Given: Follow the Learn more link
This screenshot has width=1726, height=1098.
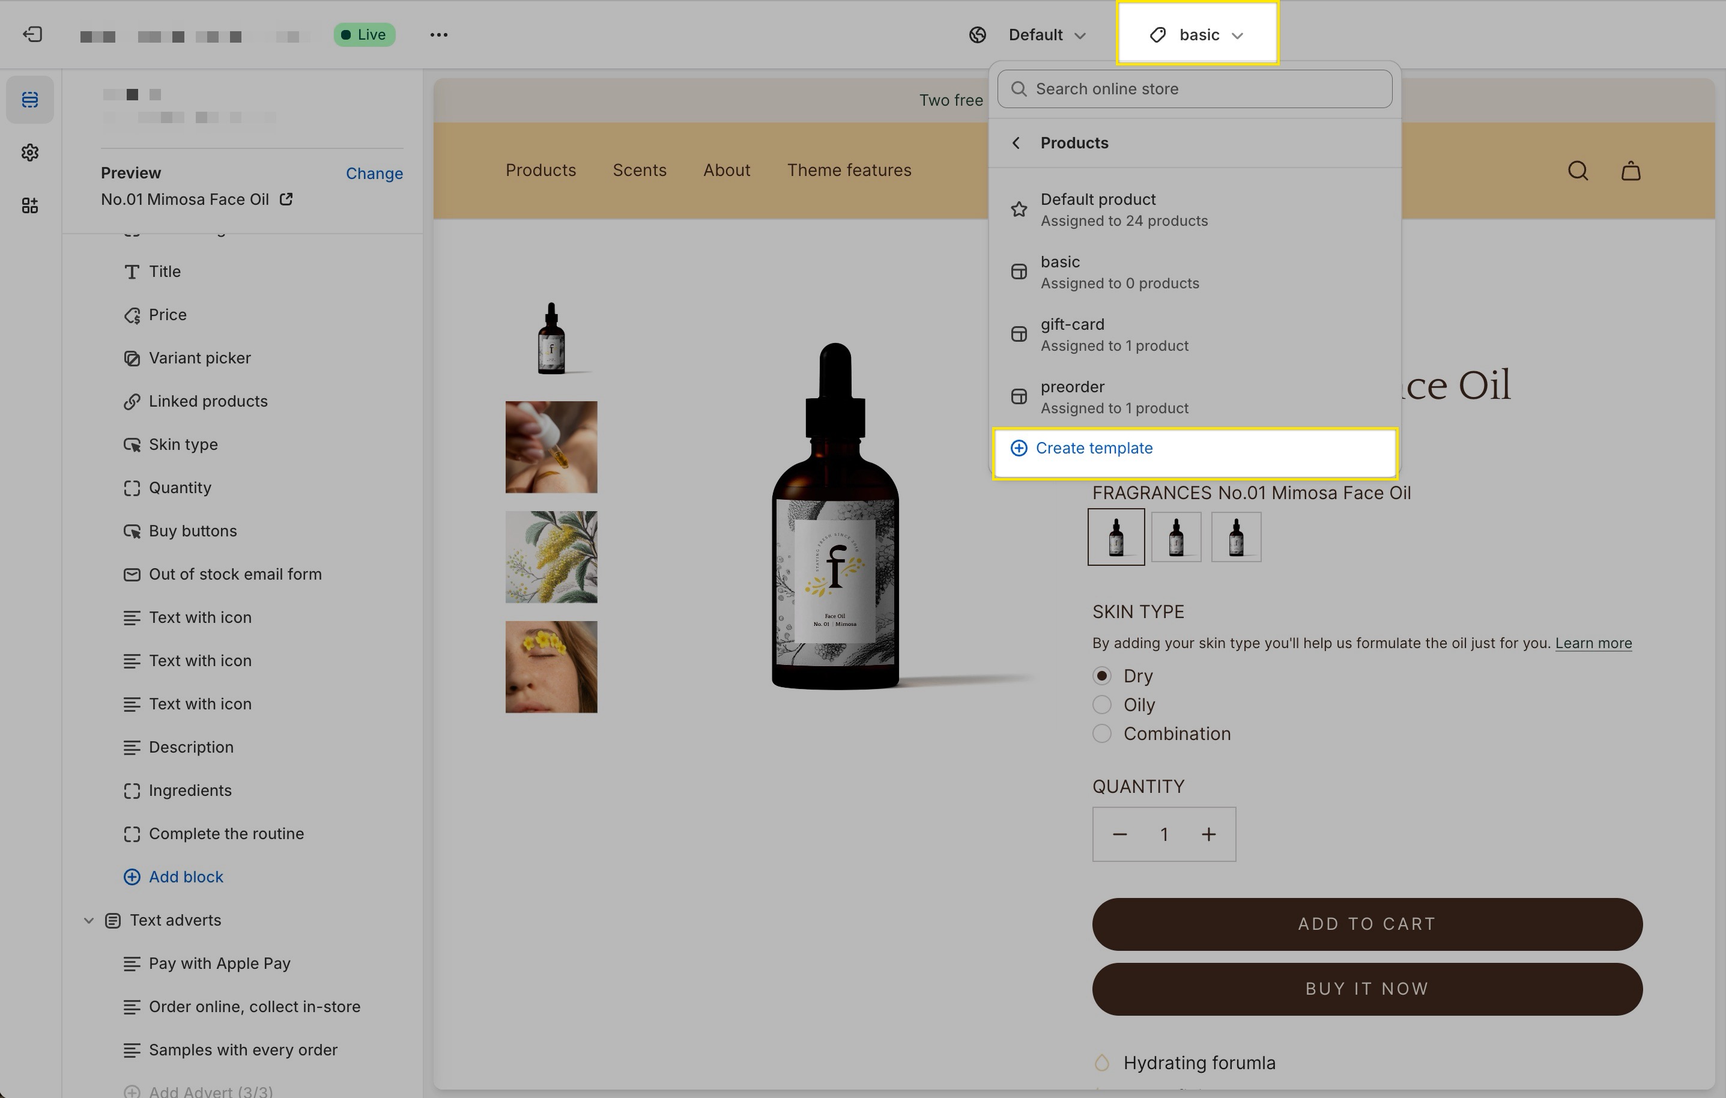Looking at the screenshot, I should pos(1593,643).
